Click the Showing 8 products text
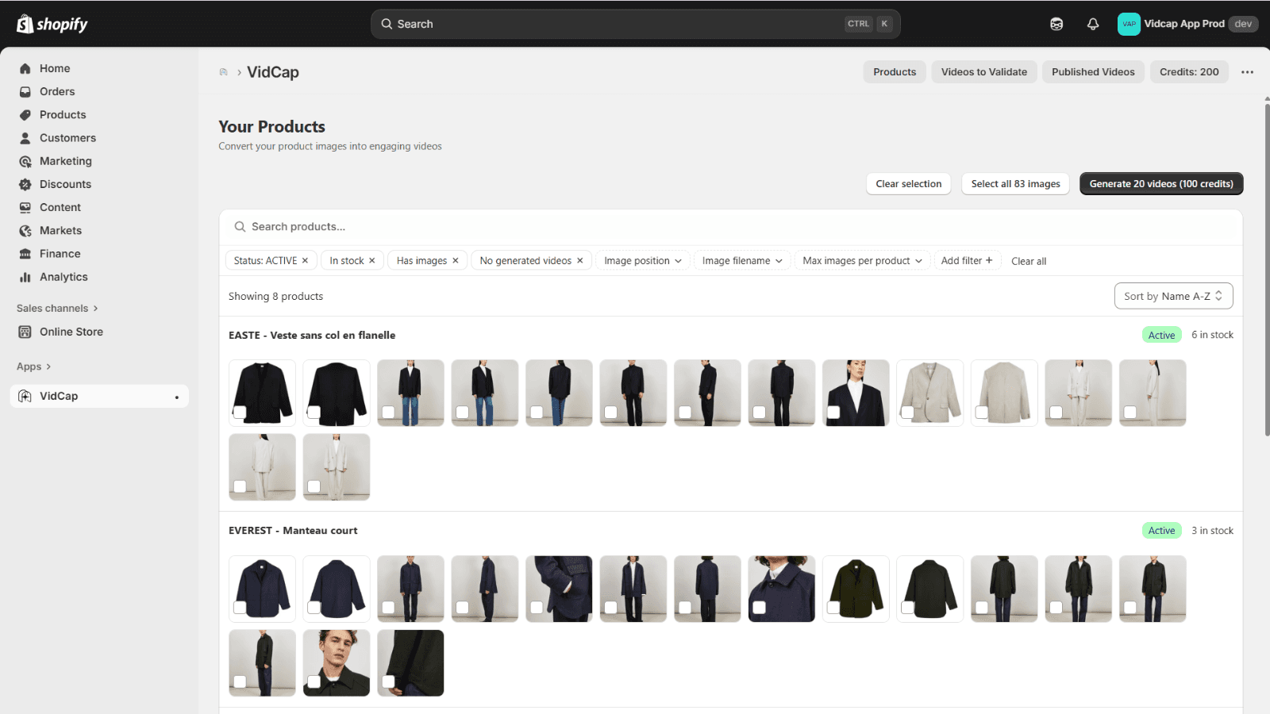 275,296
